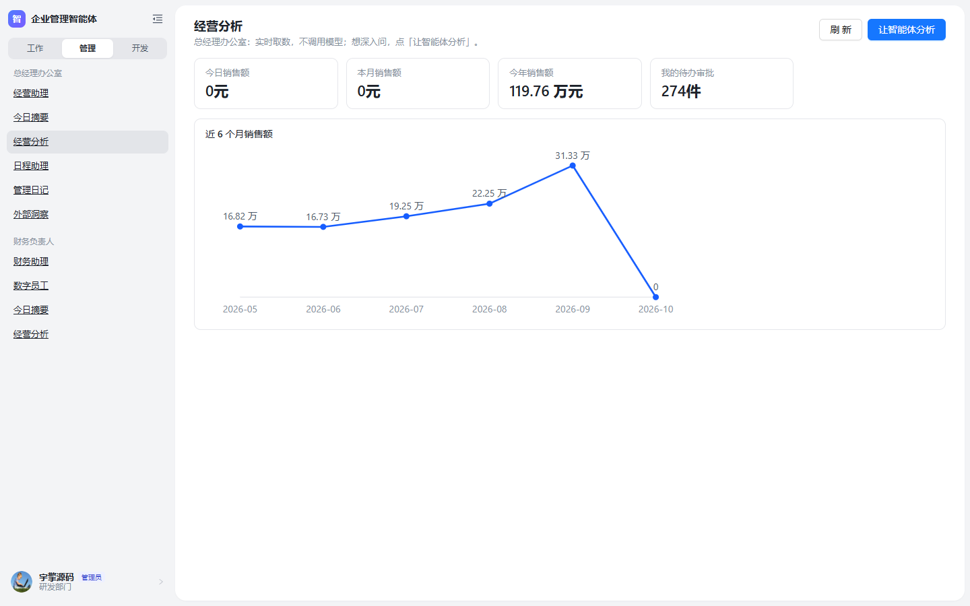Switch to the 工作 tab

pos(35,48)
